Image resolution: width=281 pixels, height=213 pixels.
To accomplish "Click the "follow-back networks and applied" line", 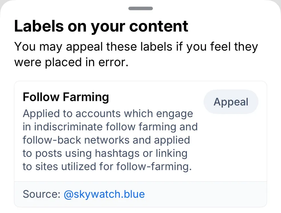I will coord(106,140).
